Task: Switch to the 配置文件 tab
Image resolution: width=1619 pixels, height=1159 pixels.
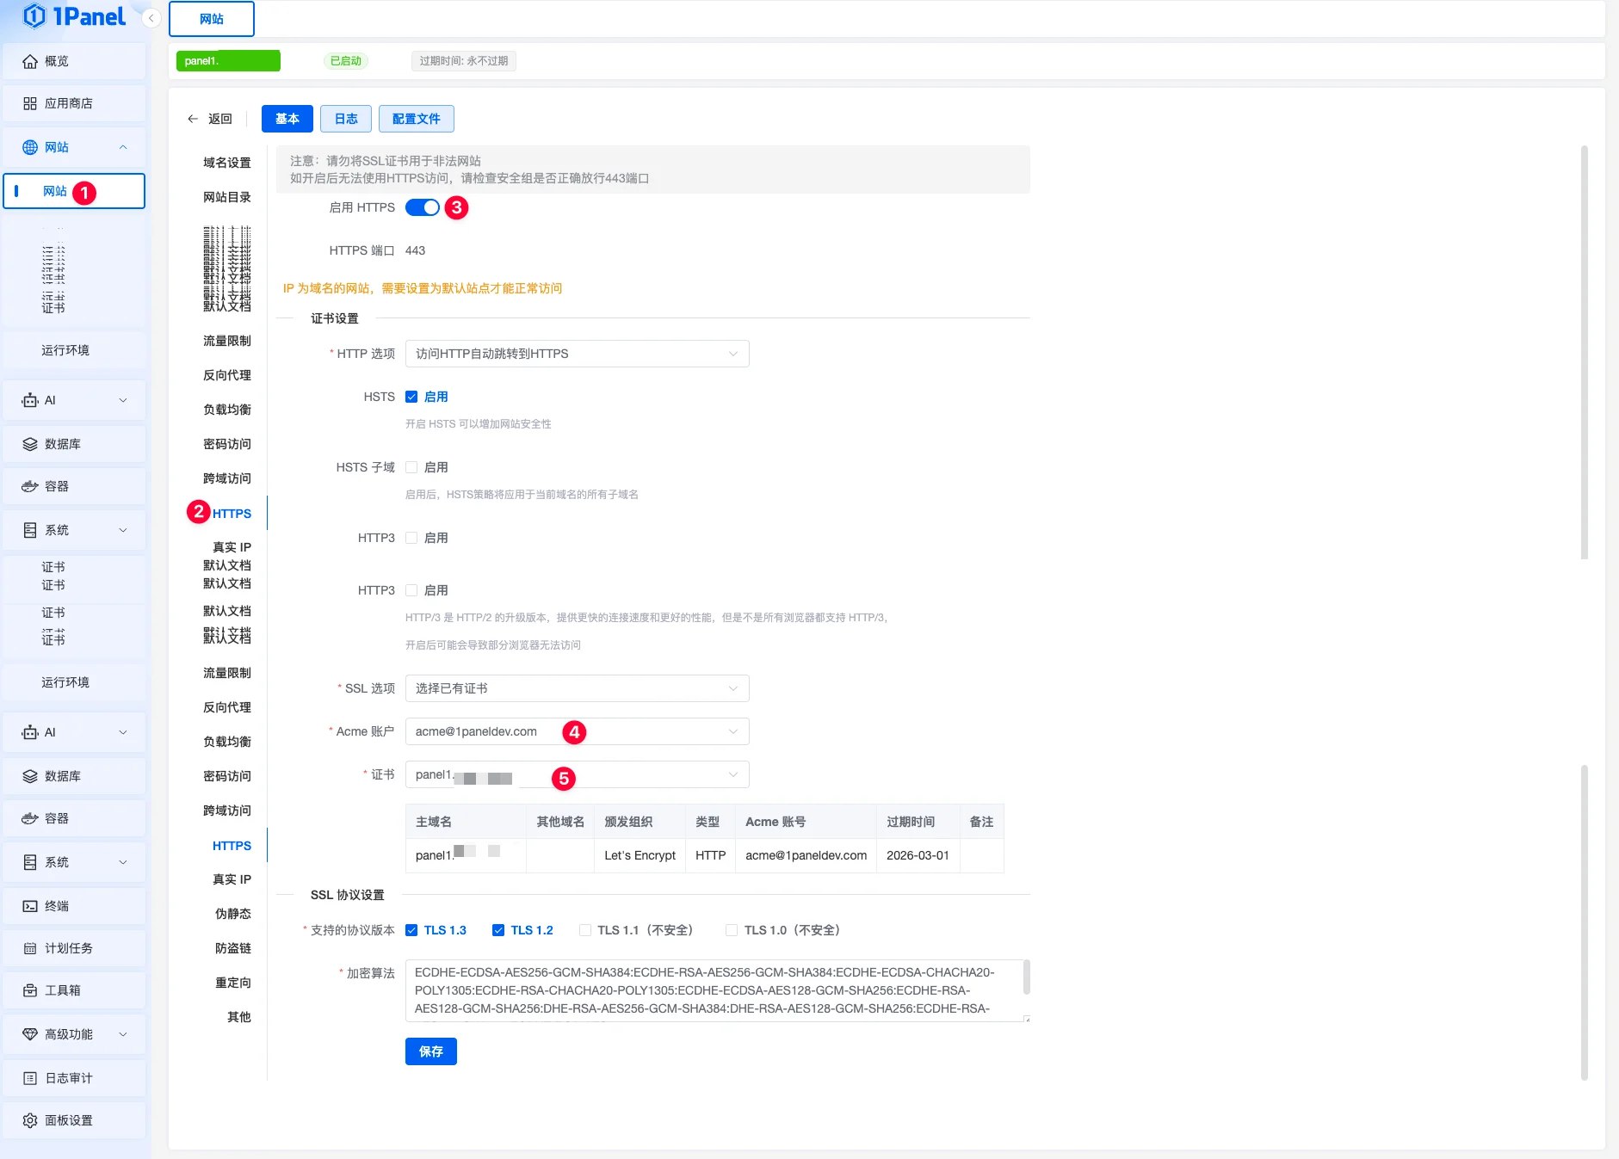Action: coord(416,119)
